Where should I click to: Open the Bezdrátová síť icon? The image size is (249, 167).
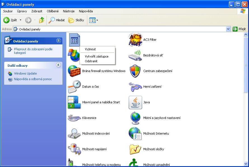pos(135,56)
